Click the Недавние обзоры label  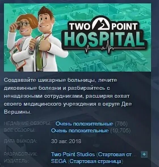27,124
